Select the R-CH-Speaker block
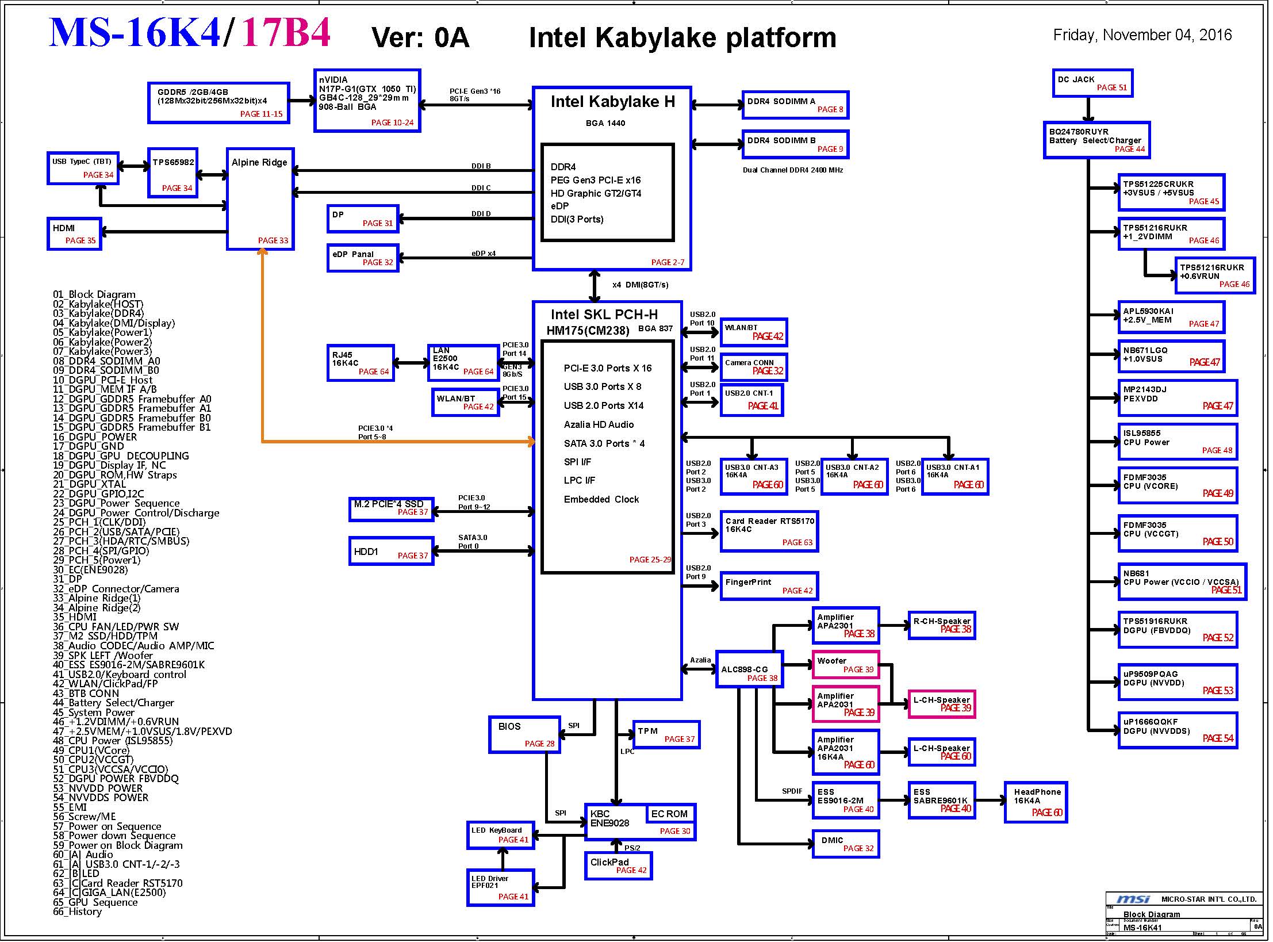The width and height of the screenshot is (1273, 942). [x=942, y=625]
